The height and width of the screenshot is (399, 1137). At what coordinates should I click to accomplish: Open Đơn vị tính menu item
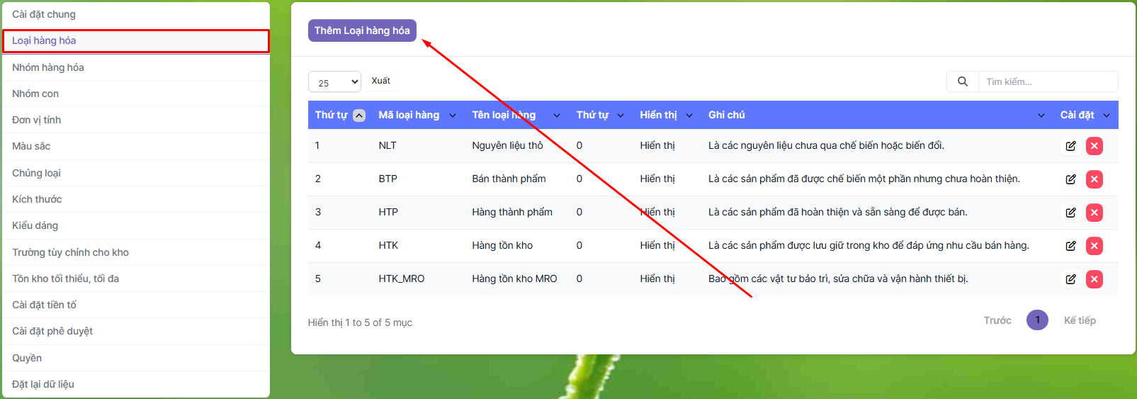[37, 120]
